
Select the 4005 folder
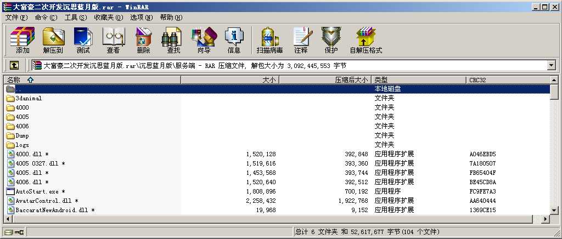click(22, 117)
